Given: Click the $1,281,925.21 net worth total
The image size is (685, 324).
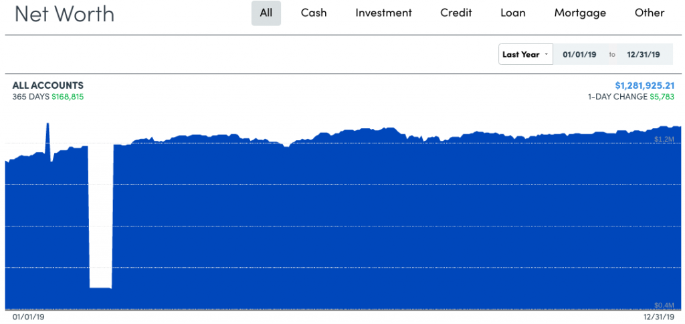Looking at the screenshot, I should [x=645, y=86].
